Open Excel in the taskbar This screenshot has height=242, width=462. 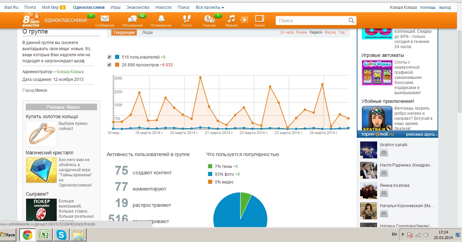pyautogui.click(x=44, y=235)
